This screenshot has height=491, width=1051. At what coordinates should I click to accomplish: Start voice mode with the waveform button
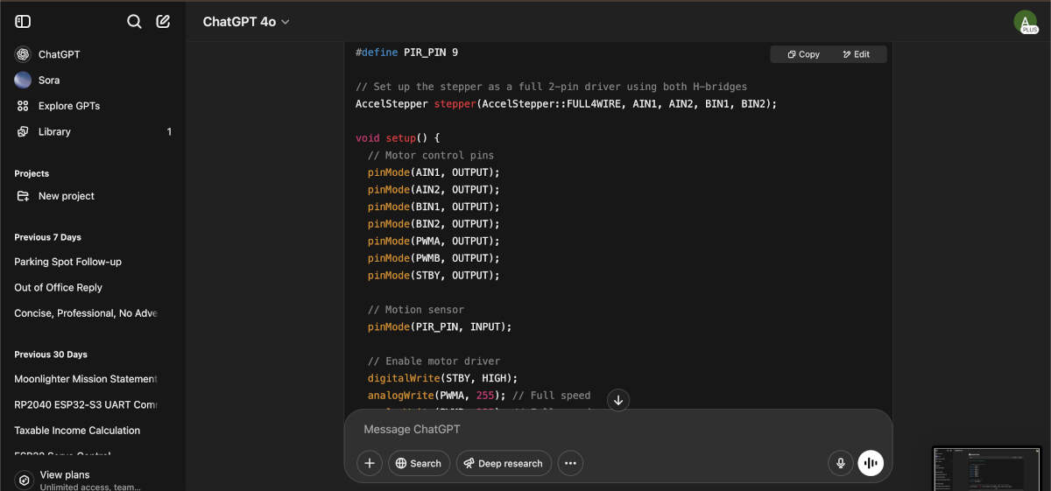coord(871,463)
